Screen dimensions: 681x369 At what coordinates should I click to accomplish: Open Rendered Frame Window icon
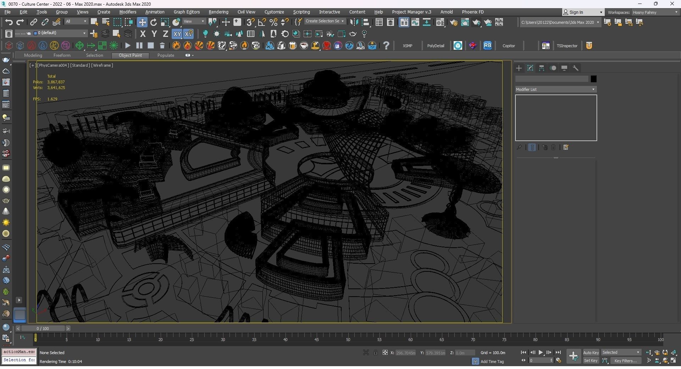pyautogui.click(x=465, y=22)
